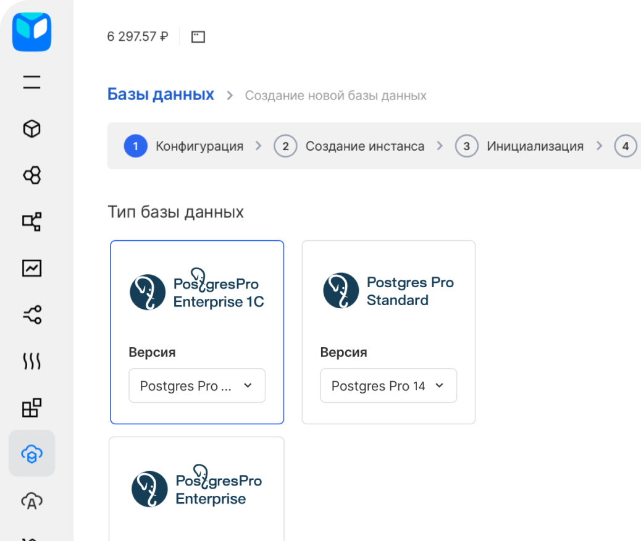Open the three wavy lines sidebar icon
Viewport: 641px width, 541px height.
(32, 361)
